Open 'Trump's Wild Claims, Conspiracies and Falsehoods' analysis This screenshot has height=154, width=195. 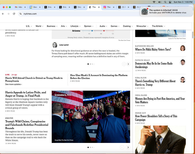(x=27, y=125)
